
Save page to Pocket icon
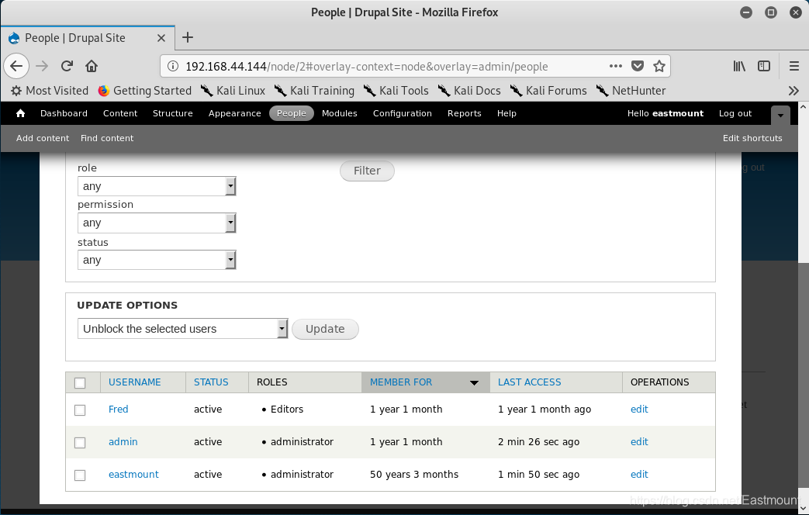(x=638, y=66)
